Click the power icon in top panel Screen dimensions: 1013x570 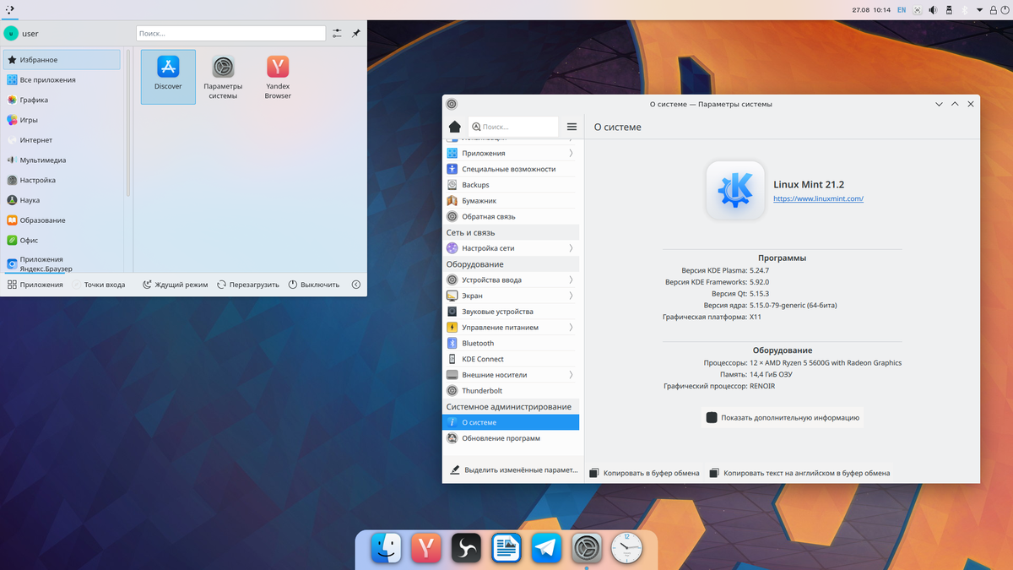pyautogui.click(x=1004, y=10)
